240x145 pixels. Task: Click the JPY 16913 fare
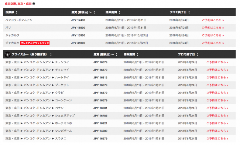point(100,78)
